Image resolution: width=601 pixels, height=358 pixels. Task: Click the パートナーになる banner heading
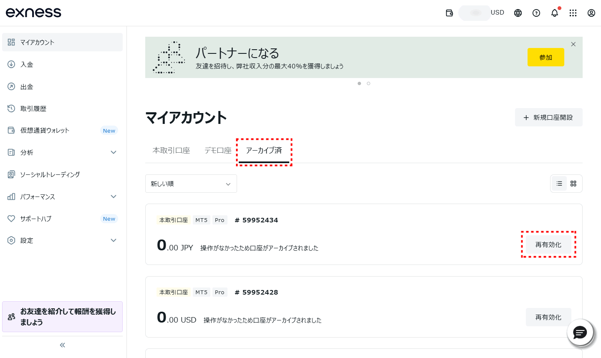237,53
